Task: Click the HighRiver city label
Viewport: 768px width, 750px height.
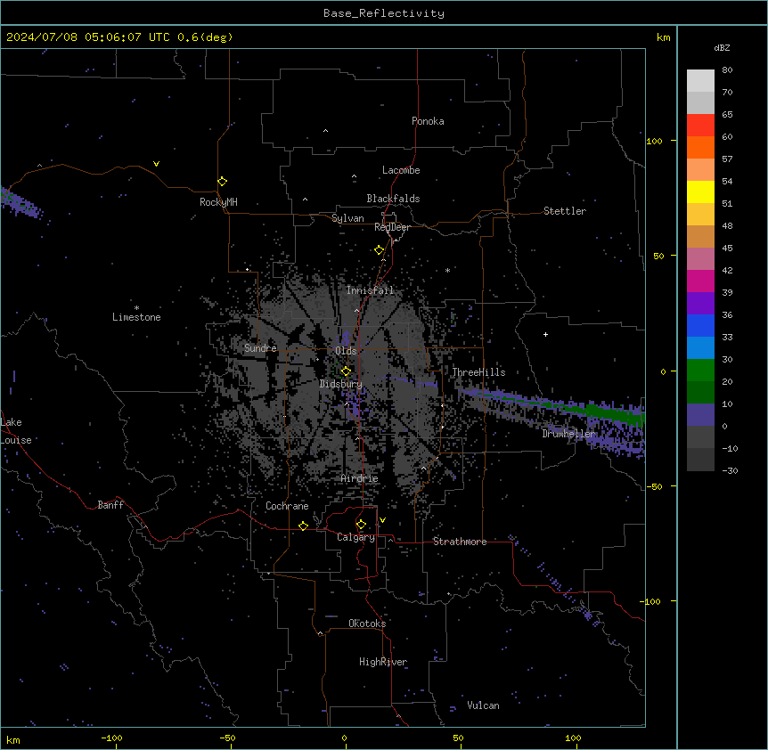Action: pos(383,662)
